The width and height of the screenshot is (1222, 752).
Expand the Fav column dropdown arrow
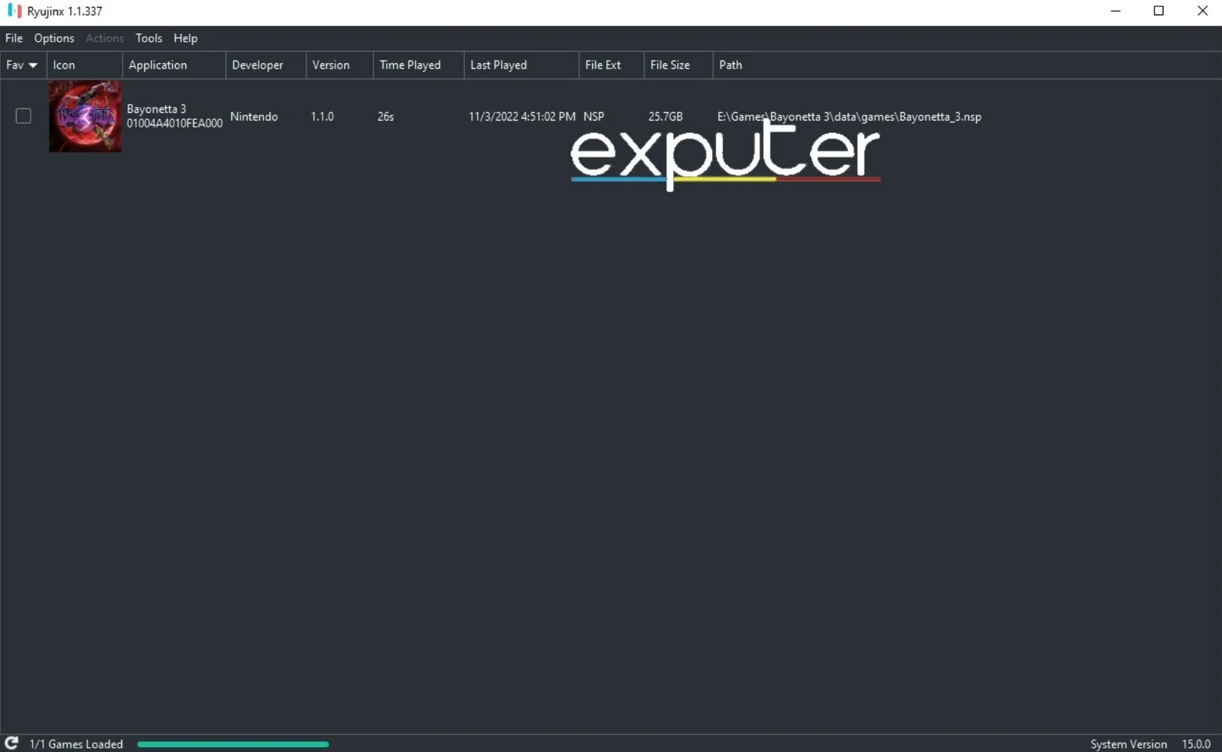(33, 65)
